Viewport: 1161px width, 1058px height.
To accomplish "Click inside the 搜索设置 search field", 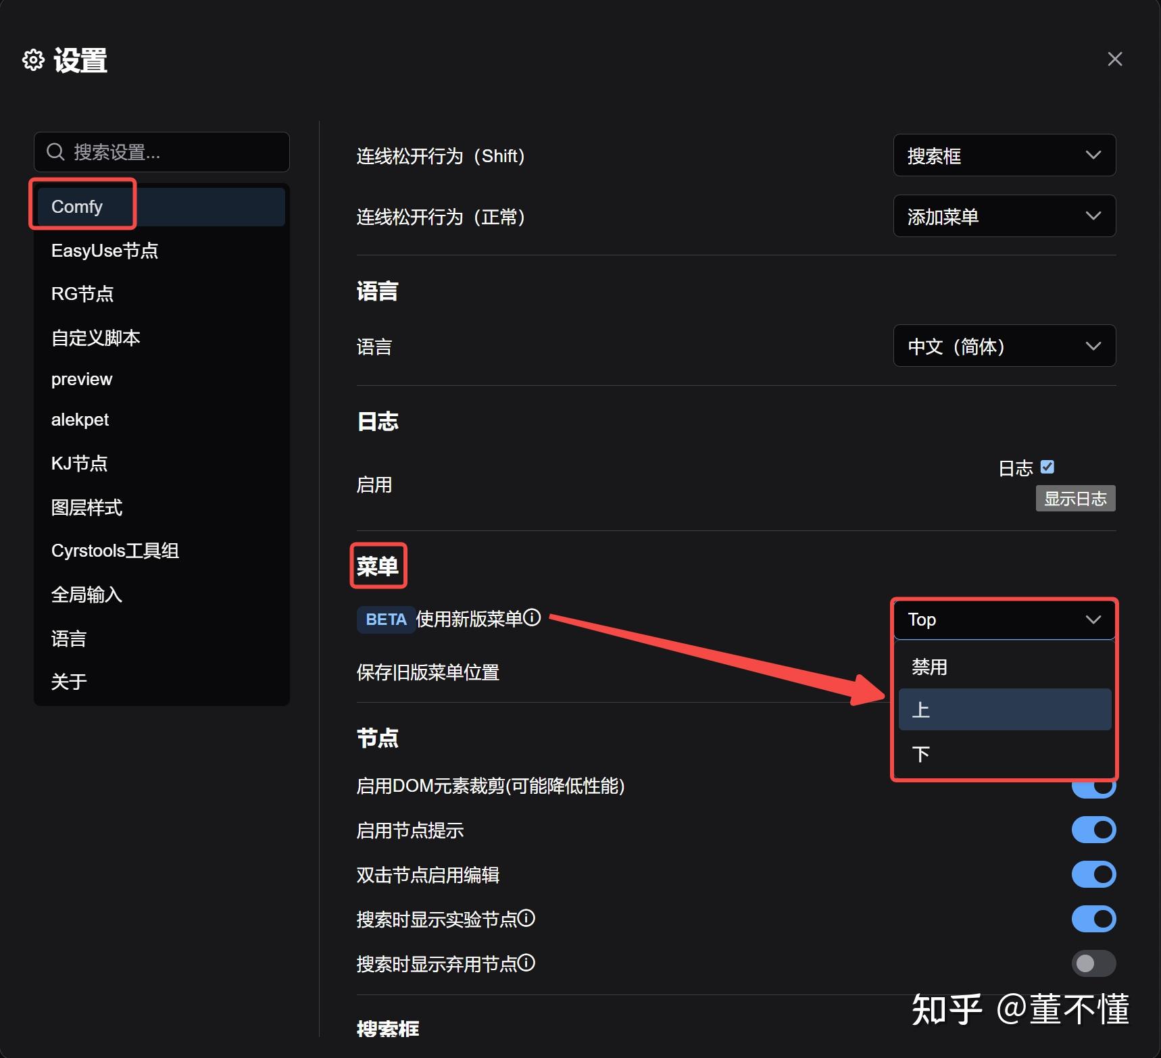I will point(162,152).
